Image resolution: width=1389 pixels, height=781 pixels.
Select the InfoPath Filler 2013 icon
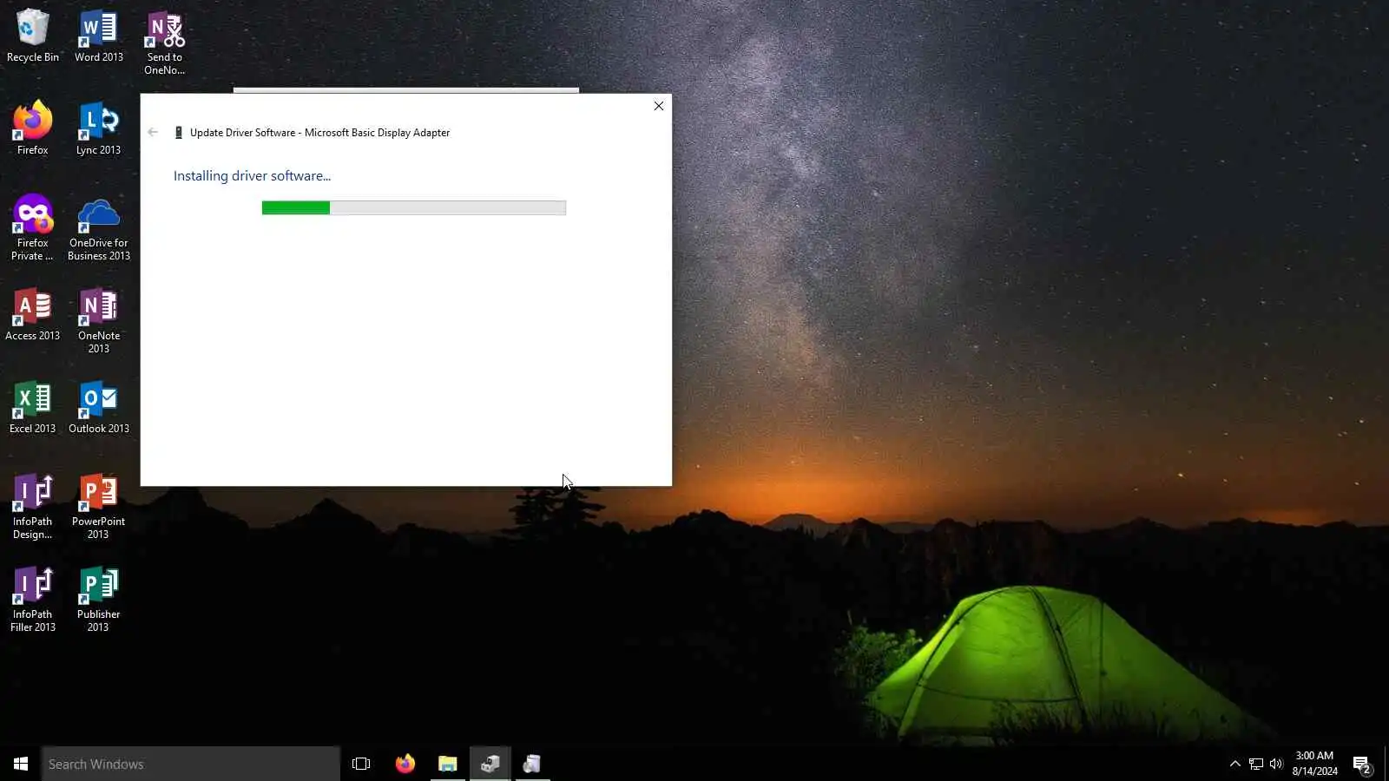click(x=32, y=600)
